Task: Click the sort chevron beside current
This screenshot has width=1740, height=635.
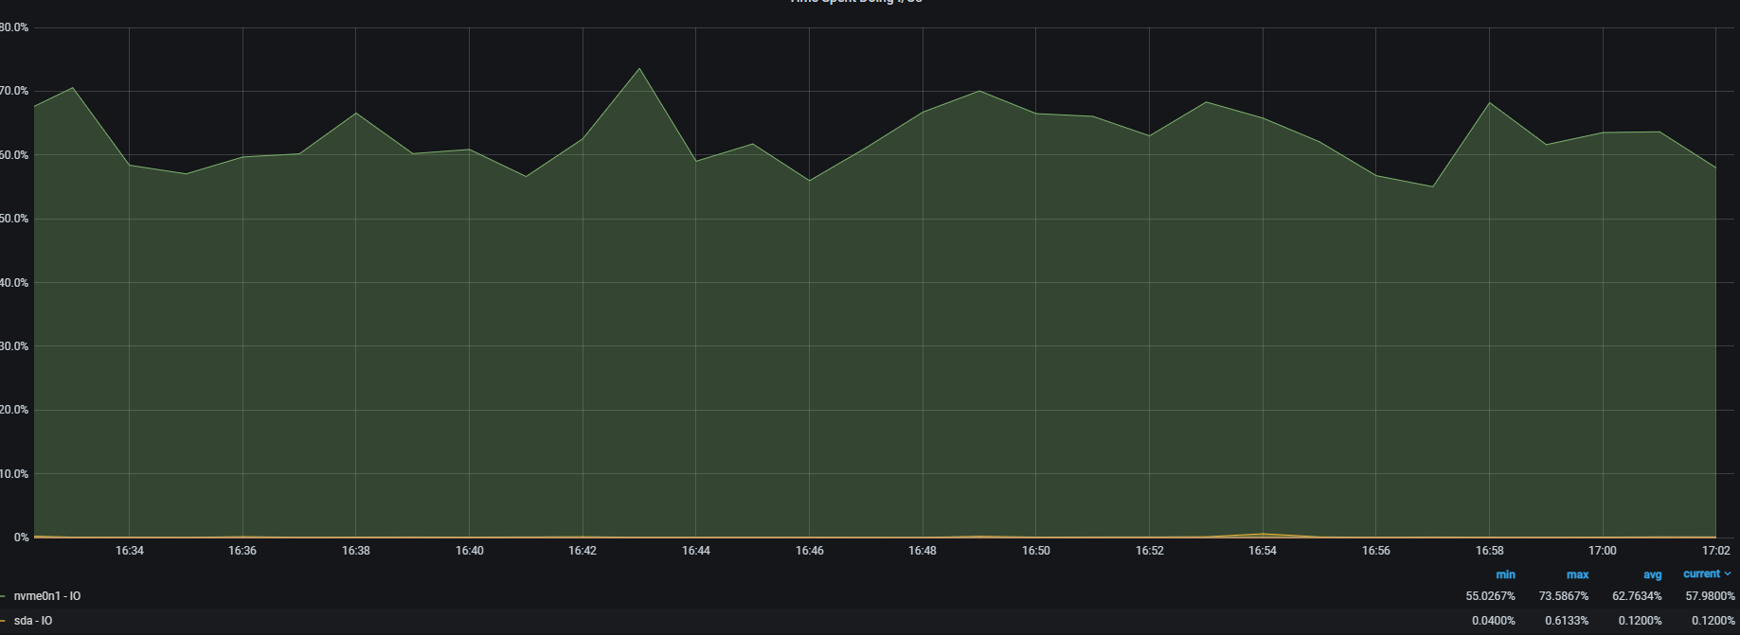Action: (x=1729, y=573)
